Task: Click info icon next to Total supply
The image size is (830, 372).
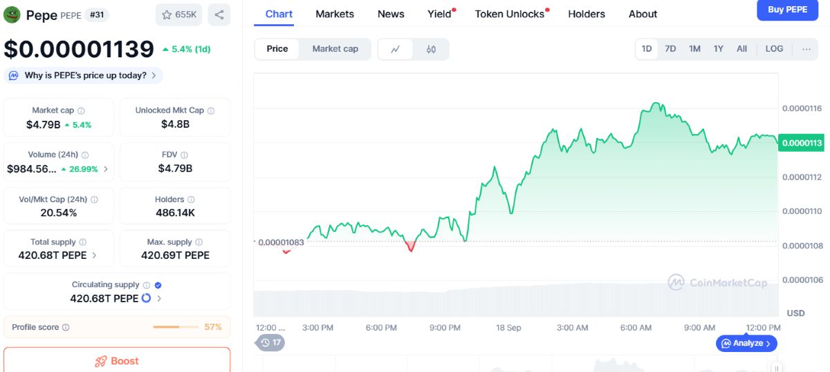Action: click(x=82, y=242)
